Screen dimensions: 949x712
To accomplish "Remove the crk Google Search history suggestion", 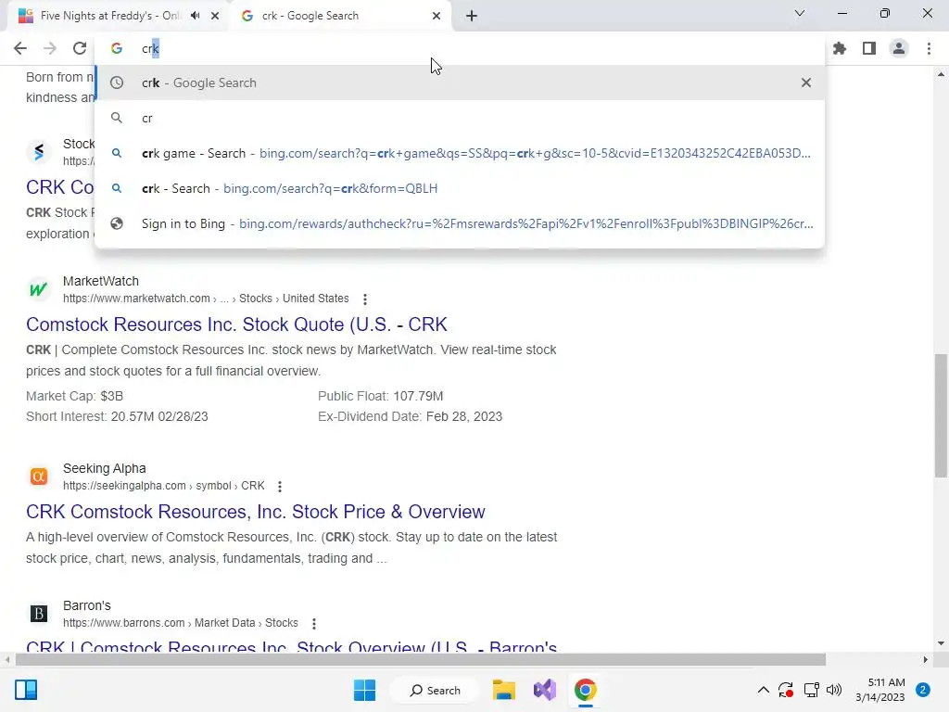I will click(x=806, y=83).
